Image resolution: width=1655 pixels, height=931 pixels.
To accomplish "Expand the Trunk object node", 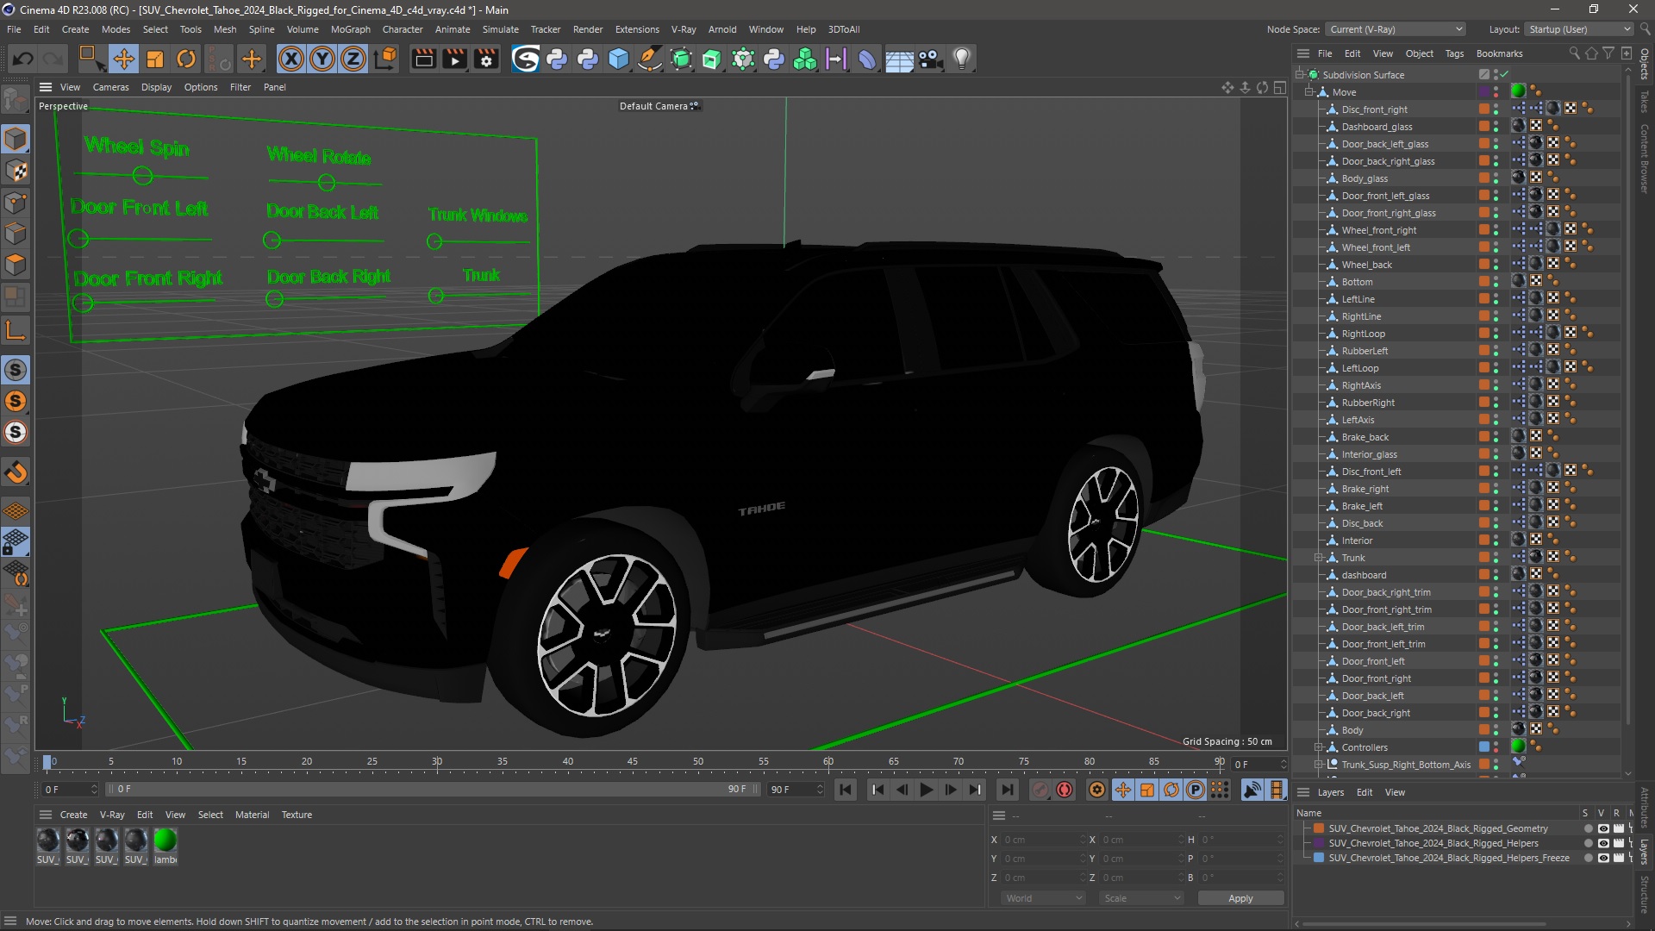I will (x=1319, y=558).
